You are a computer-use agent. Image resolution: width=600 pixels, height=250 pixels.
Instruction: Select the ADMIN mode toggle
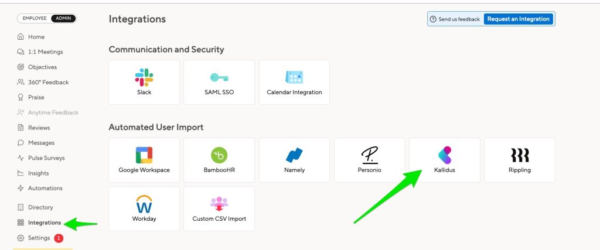click(x=63, y=18)
